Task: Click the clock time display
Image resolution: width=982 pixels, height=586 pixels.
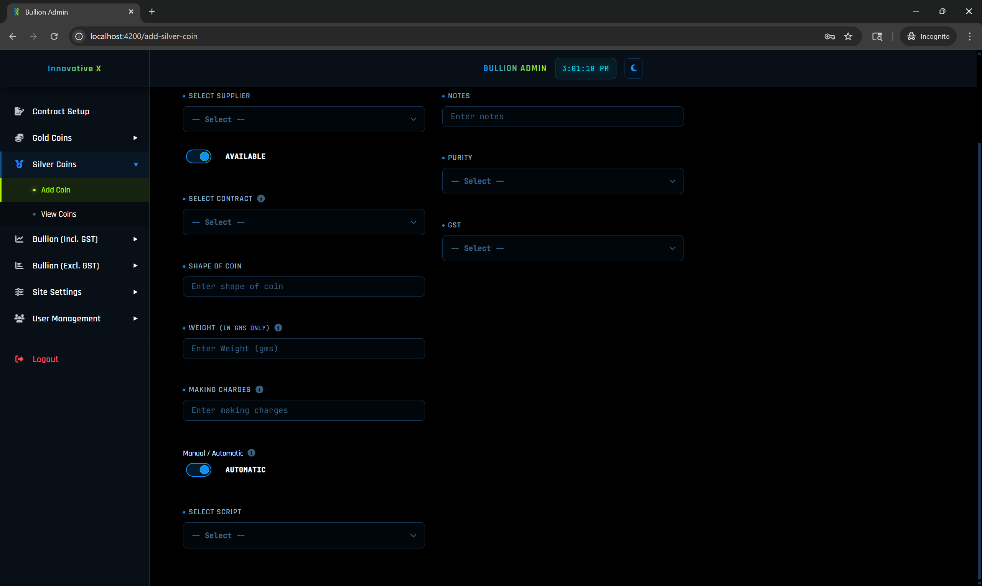Action: click(x=585, y=68)
